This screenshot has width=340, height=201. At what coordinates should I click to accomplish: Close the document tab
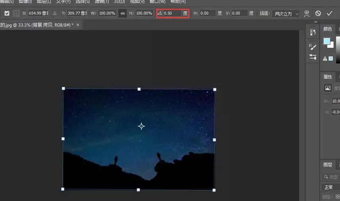78,25
